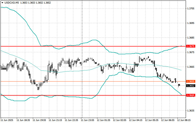Open the chart menu arrow beside USDCAD,M5
This screenshot has width=196, height=123.
[x=2, y=3]
